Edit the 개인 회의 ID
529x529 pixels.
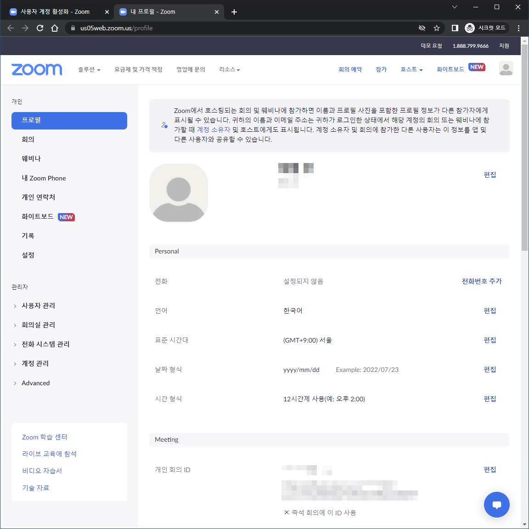pyautogui.click(x=490, y=470)
